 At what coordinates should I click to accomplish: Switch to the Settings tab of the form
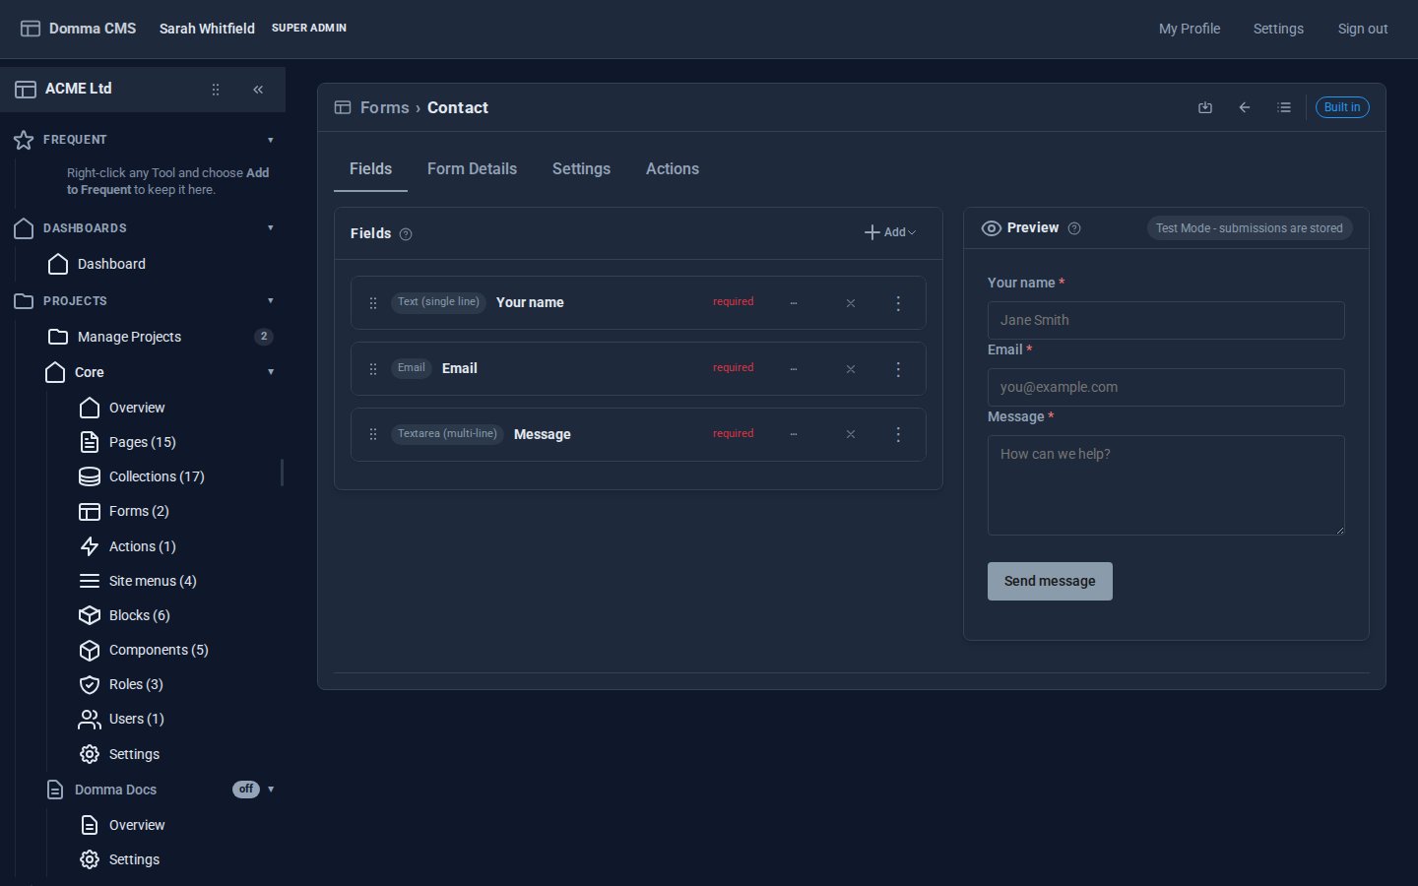[x=581, y=169]
